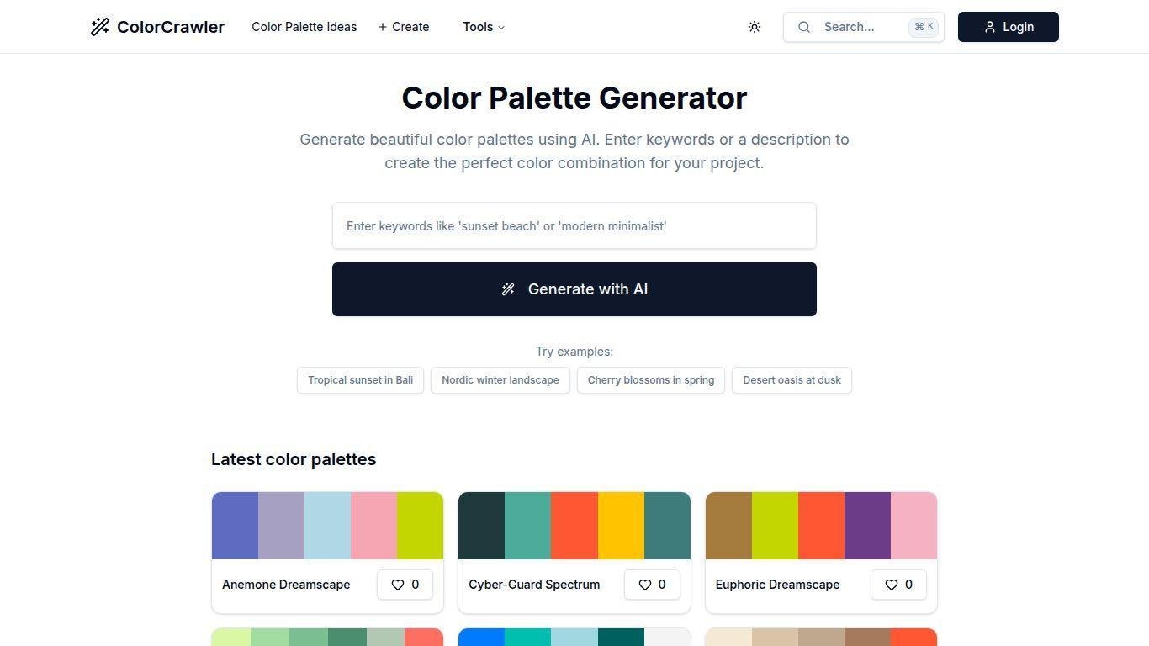Pick the Desert oasis at dusk example
Screen dimensions: 1149x646
[792, 380]
